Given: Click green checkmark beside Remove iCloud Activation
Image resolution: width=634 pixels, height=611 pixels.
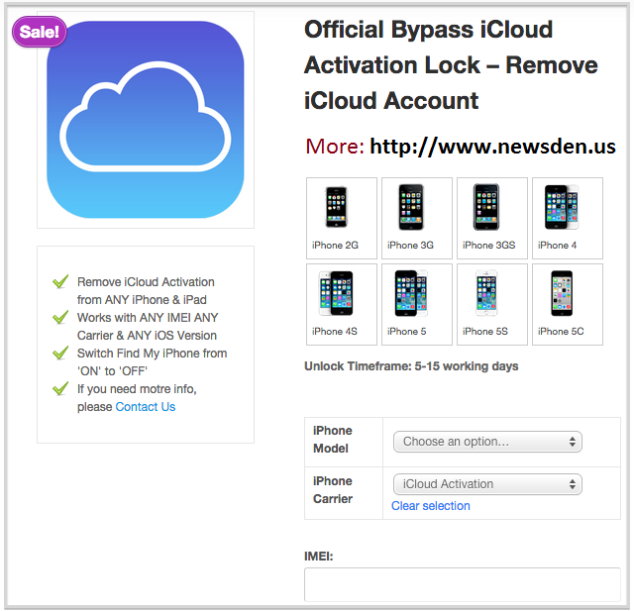Looking at the screenshot, I should point(60,281).
